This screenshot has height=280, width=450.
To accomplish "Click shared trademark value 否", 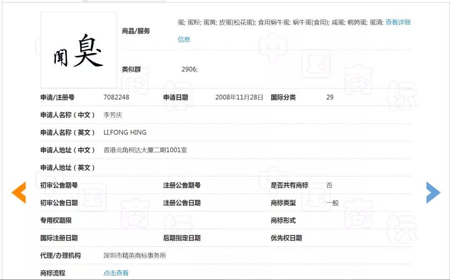I will [x=330, y=185].
